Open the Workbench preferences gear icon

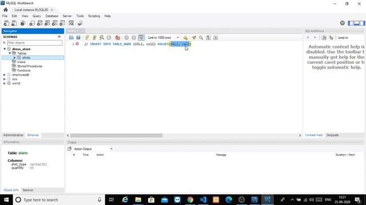[342, 23]
